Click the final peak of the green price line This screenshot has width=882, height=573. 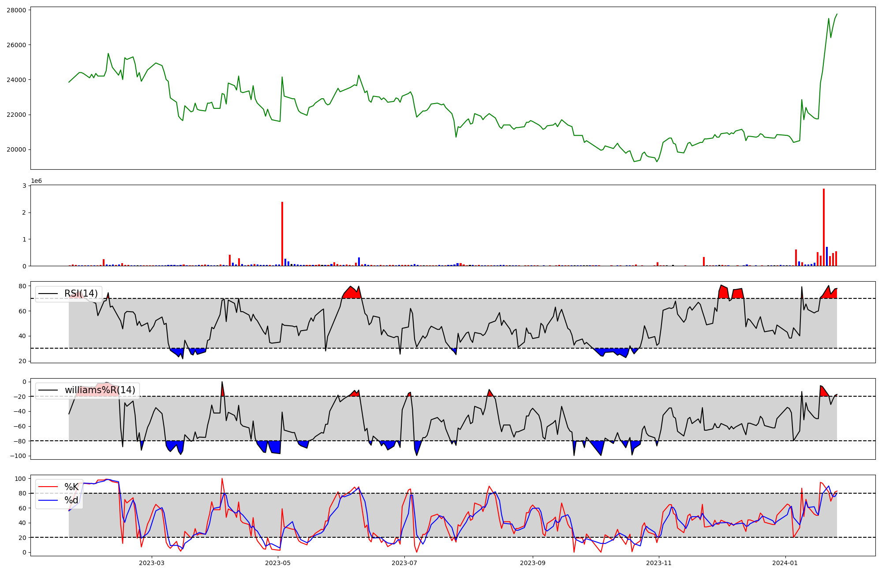[837, 14]
